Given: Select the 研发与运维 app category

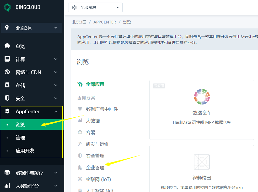Looking at the screenshot, I should click(98, 144).
